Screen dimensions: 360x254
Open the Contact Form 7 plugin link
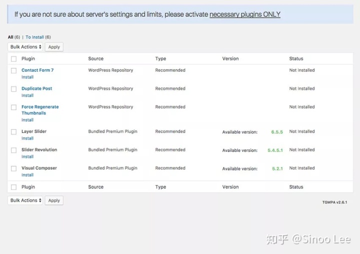point(37,70)
